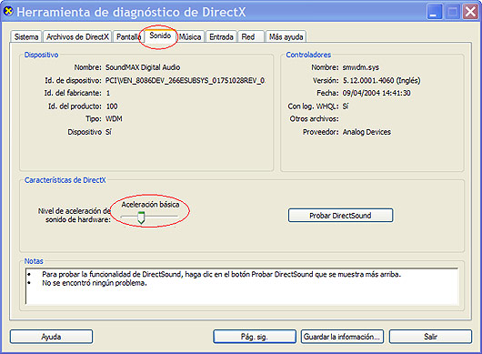Viewport: 482px width, 354px height.
Task: Click the Aceleración básica label
Action: [150, 205]
